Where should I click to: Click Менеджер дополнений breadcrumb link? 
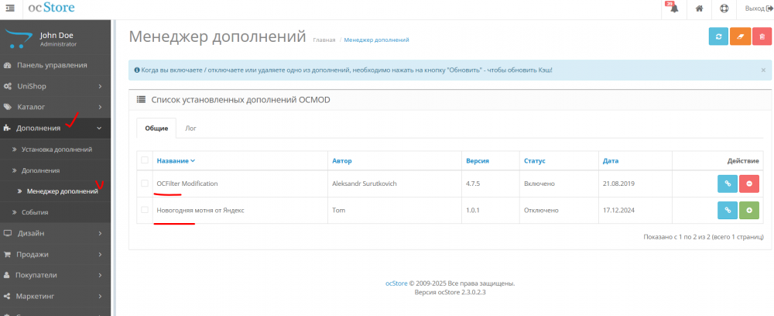click(x=376, y=40)
